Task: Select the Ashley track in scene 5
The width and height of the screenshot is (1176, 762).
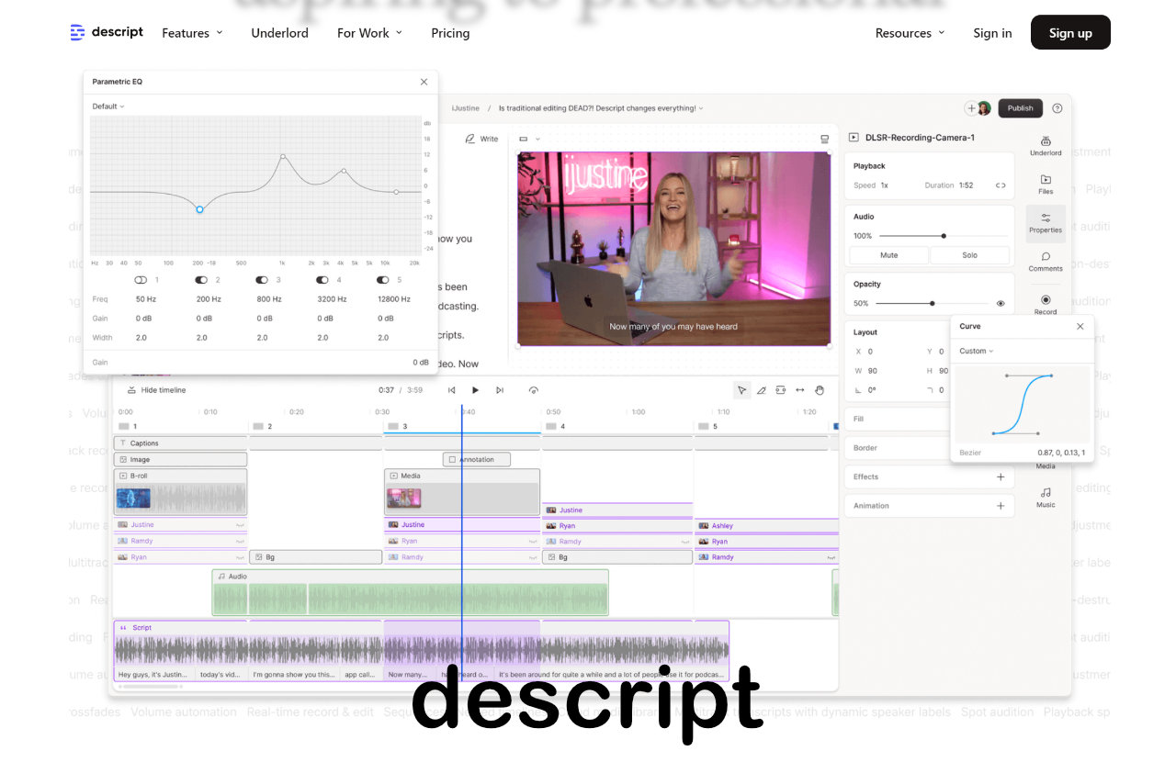Action: click(766, 526)
